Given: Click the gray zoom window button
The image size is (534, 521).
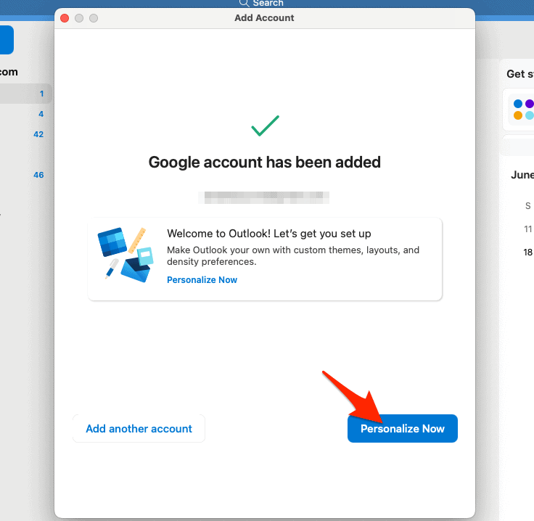Looking at the screenshot, I should (x=94, y=18).
